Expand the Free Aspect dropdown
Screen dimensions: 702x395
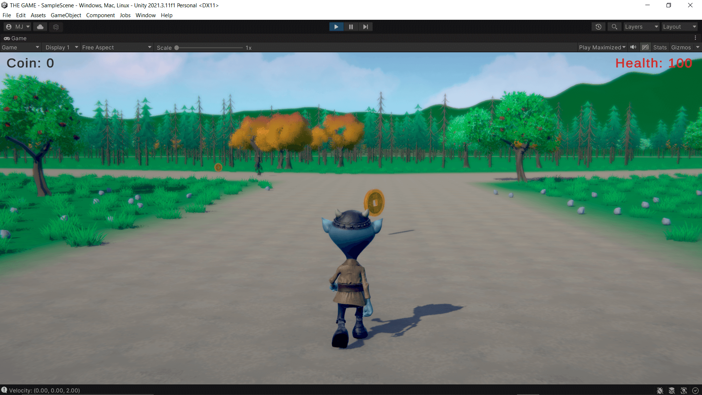[117, 48]
